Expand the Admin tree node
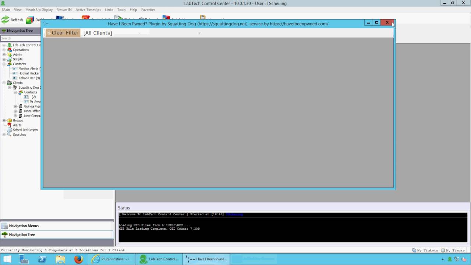 click(x=4, y=54)
